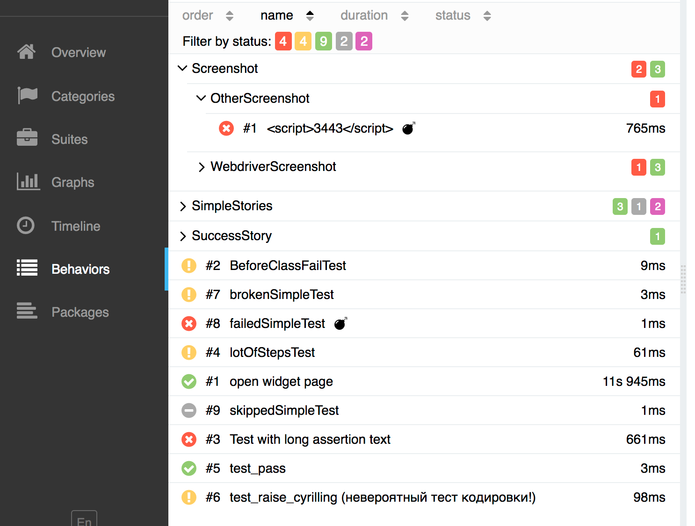Click the bomb icon next to failedSimpleTest
Image resolution: width=695 pixels, height=526 pixels.
point(340,323)
